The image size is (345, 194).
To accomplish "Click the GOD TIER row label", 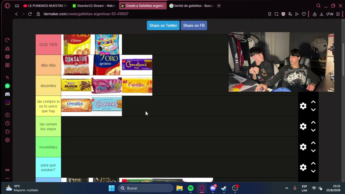I will click(48, 44).
